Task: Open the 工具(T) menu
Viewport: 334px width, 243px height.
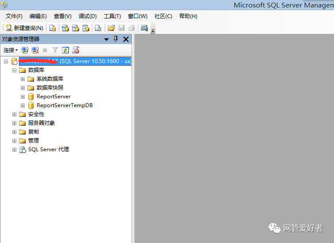Action: pos(112,16)
